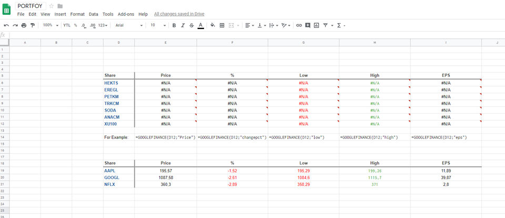Open the Tools menu

pos(108,14)
